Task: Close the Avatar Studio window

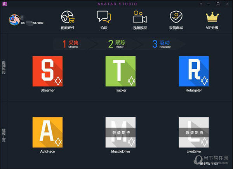Action: coord(228,4)
